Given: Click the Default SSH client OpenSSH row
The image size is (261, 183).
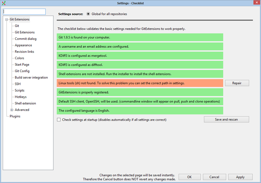Looking at the screenshot, I should 140,101.
